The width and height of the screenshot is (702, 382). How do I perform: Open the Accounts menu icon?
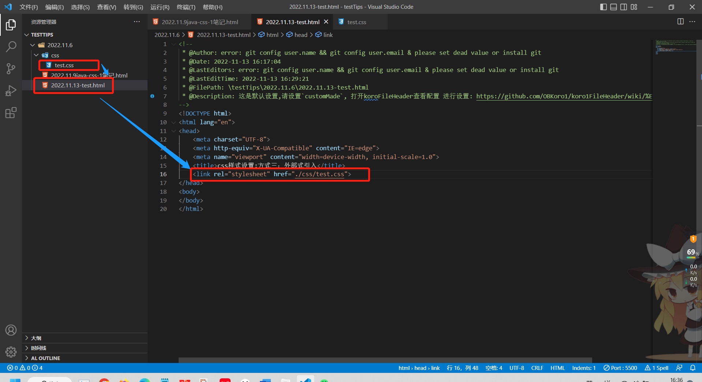[11, 330]
